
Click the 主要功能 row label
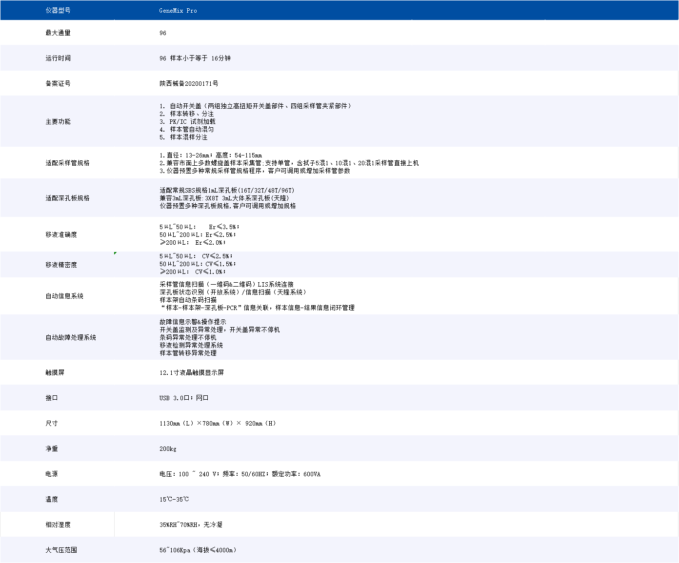click(x=58, y=121)
